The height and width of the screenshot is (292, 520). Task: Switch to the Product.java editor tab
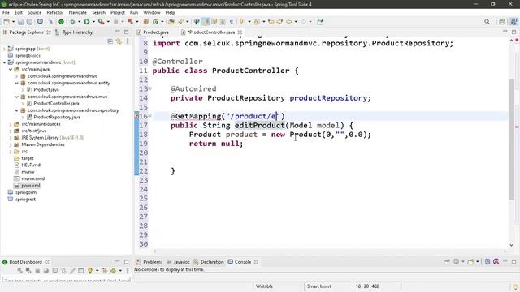pyautogui.click(x=153, y=32)
